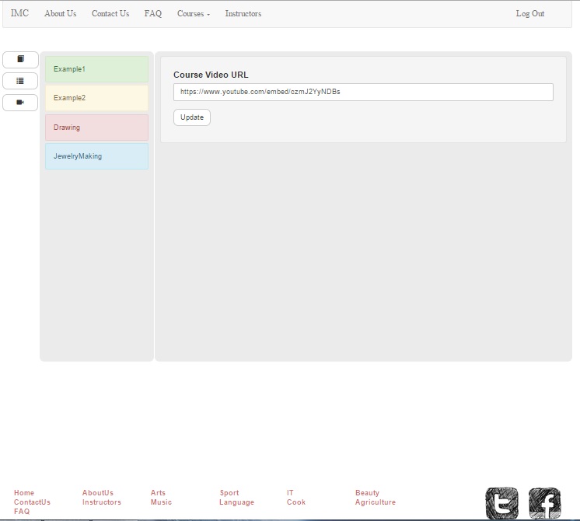Open the Twitter social icon
The width and height of the screenshot is (580, 521).
coord(501,503)
